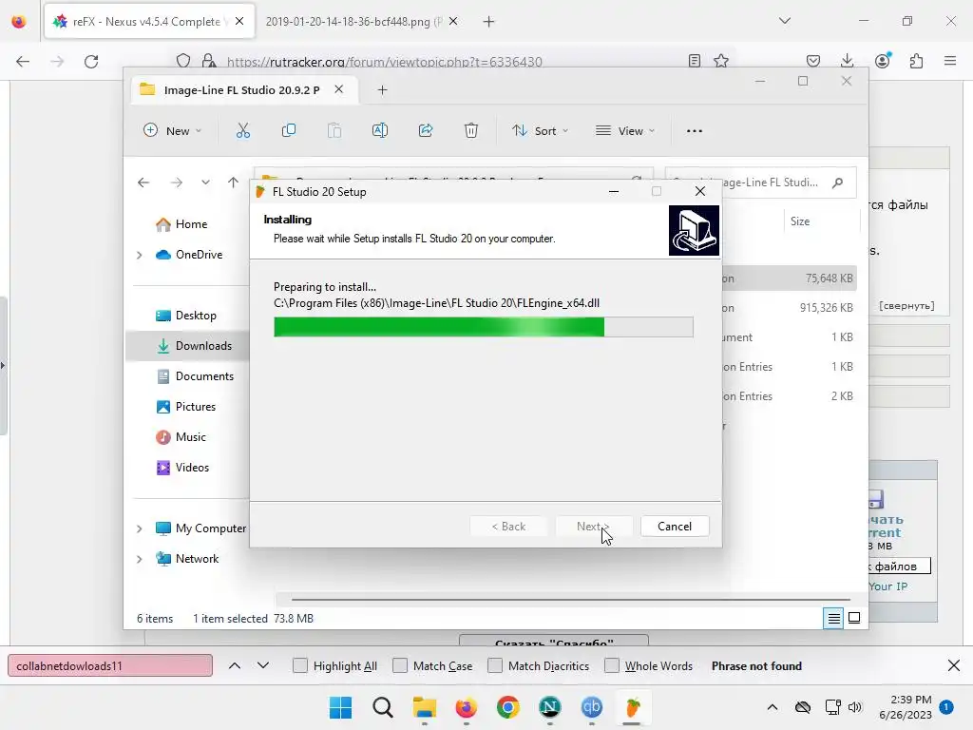Cancel the FL Studio 20 installation
The height and width of the screenshot is (730, 973).
coord(675,527)
